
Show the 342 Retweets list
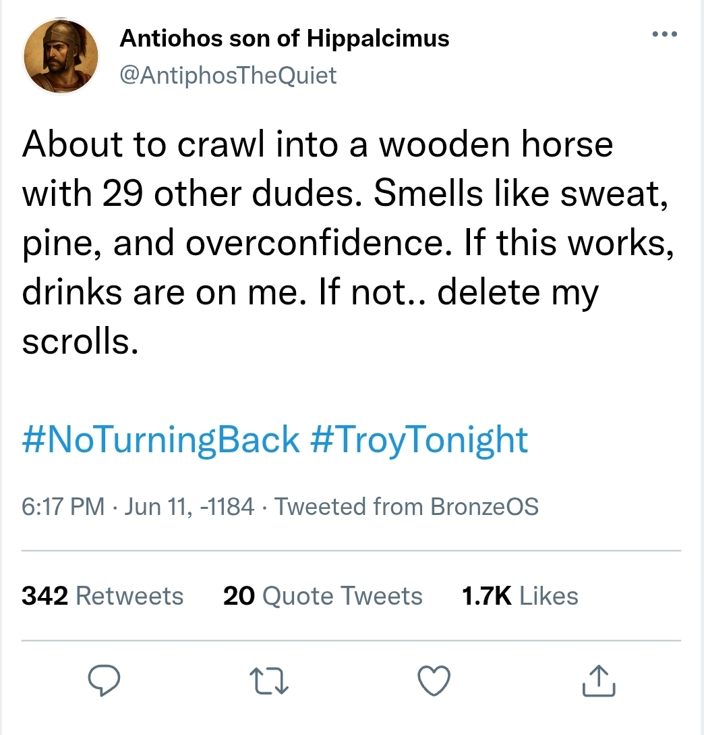[x=102, y=596]
